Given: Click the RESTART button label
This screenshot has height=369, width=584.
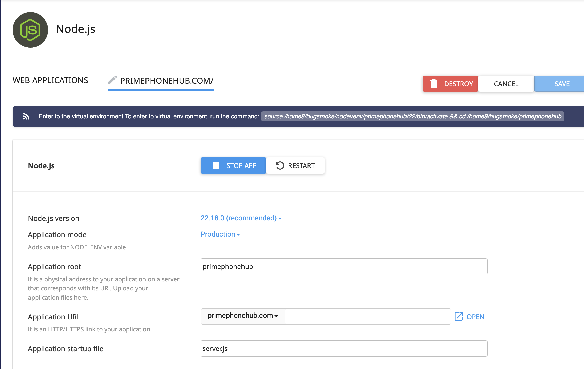Looking at the screenshot, I should click(x=301, y=166).
